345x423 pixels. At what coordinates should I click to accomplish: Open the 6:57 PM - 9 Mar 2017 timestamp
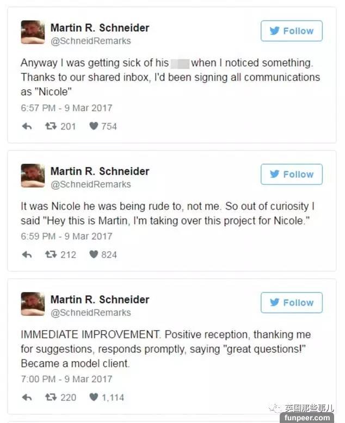coord(66,108)
